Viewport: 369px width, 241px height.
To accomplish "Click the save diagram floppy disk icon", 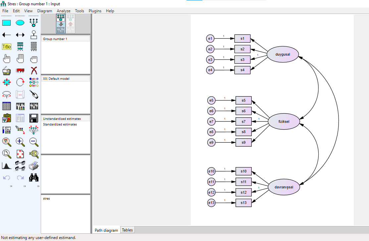I will [x=34, y=118].
